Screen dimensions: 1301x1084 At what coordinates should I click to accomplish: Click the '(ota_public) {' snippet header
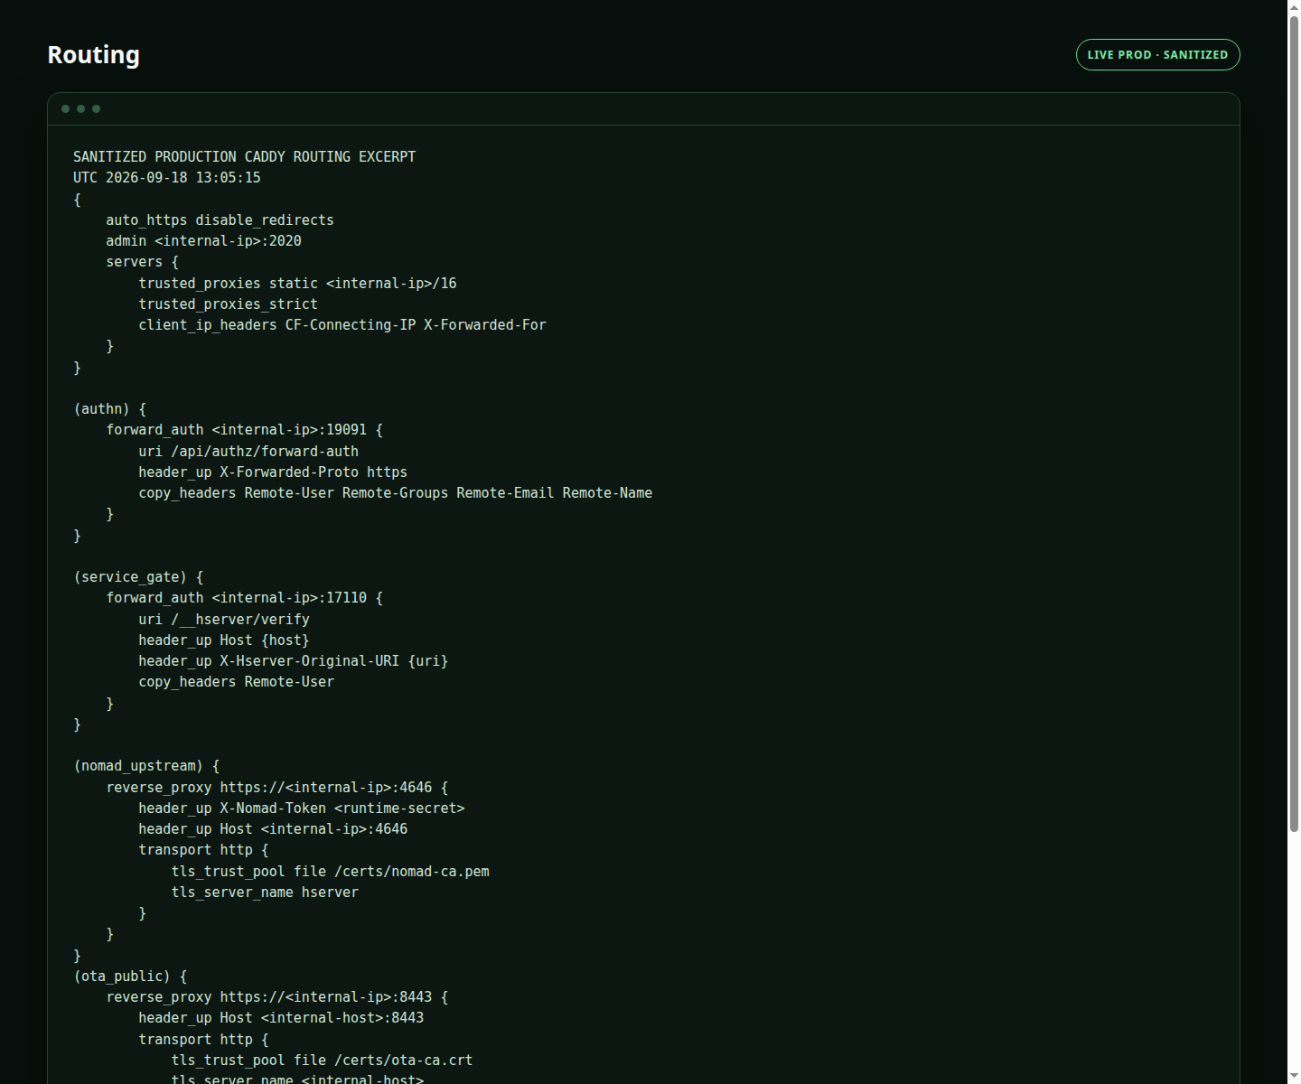point(130,977)
